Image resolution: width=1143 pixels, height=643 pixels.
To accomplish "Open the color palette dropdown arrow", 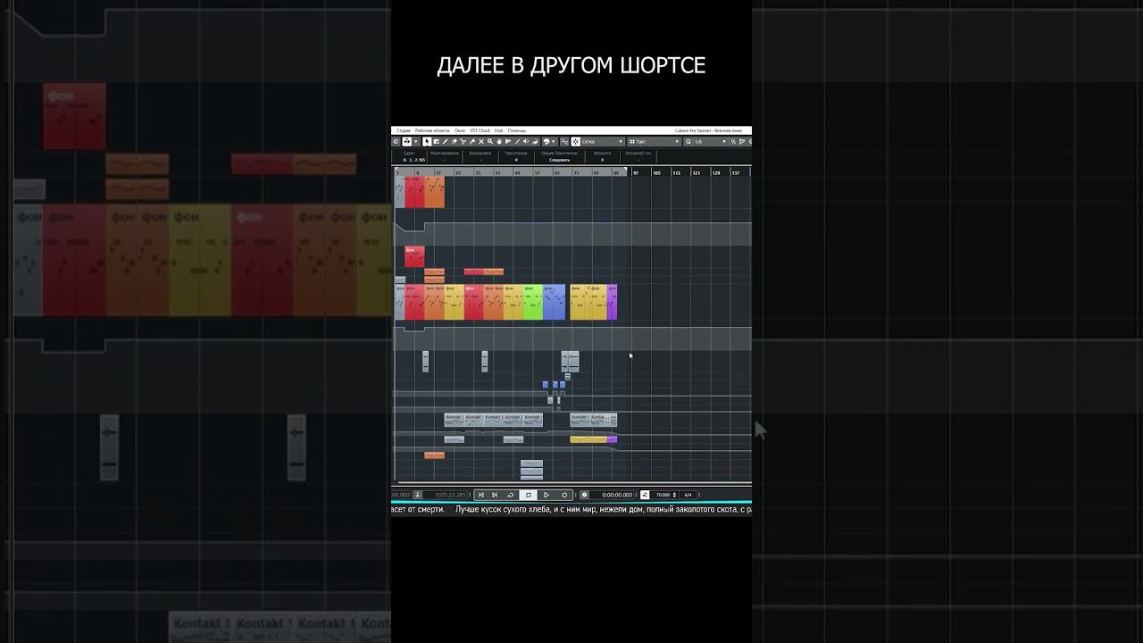I will coord(555,141).
